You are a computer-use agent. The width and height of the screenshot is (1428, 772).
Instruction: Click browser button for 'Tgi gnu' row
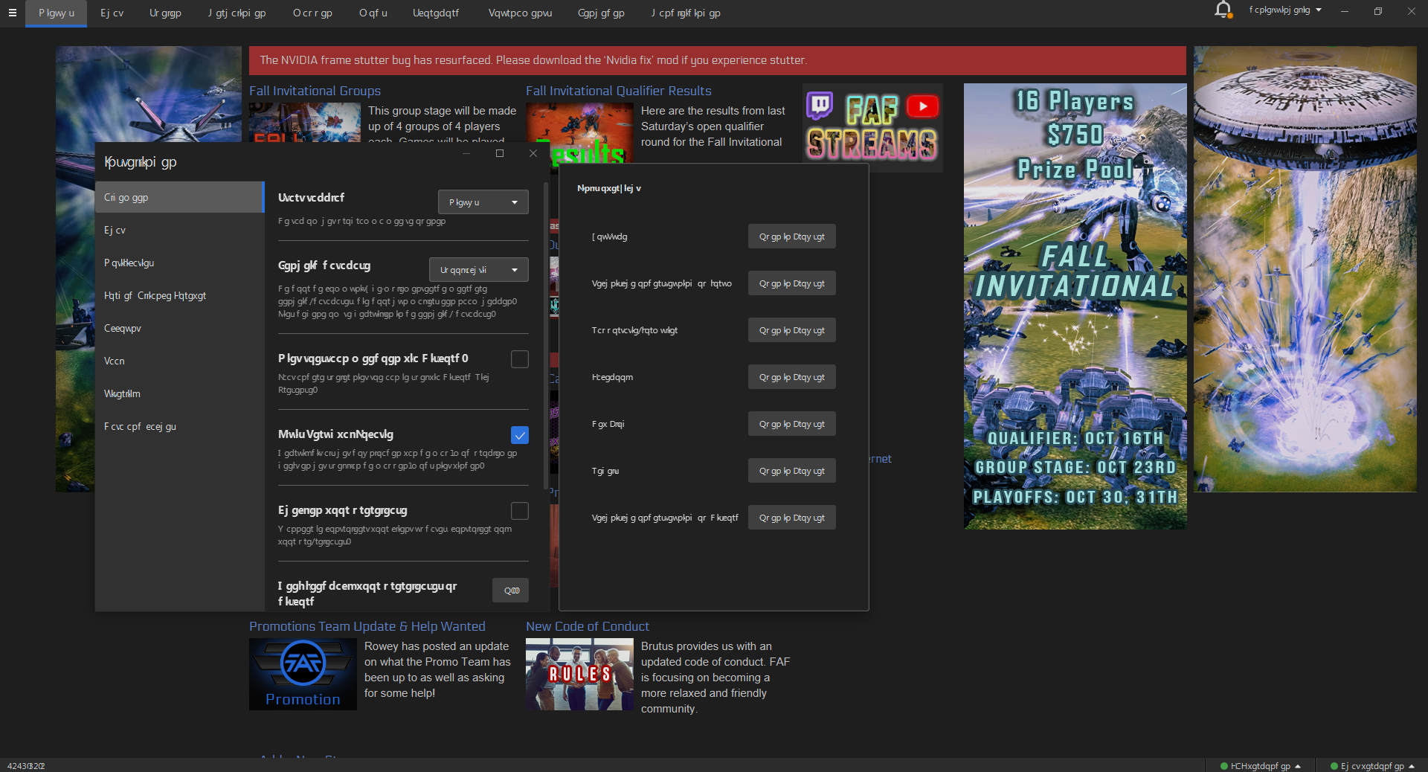click(x=791, y=471)
